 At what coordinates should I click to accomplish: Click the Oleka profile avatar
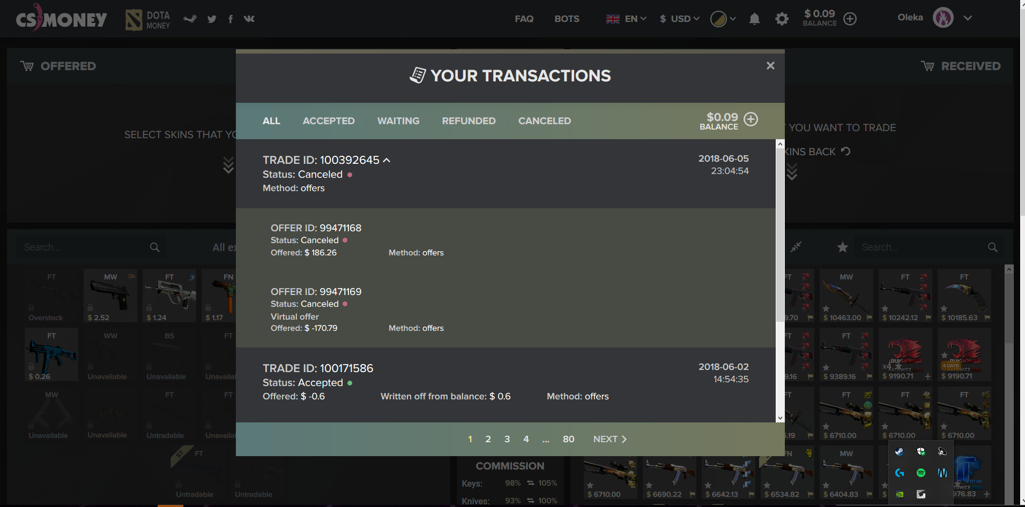[x=943, y=18]
